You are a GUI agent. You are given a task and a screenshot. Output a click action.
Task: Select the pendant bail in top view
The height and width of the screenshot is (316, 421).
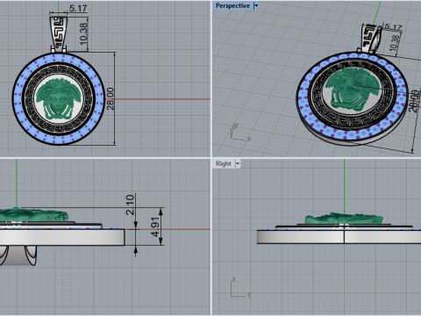59,34
